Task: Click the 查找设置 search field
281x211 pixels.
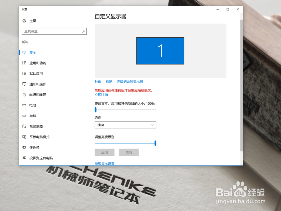Action: [x=54, y=31]
